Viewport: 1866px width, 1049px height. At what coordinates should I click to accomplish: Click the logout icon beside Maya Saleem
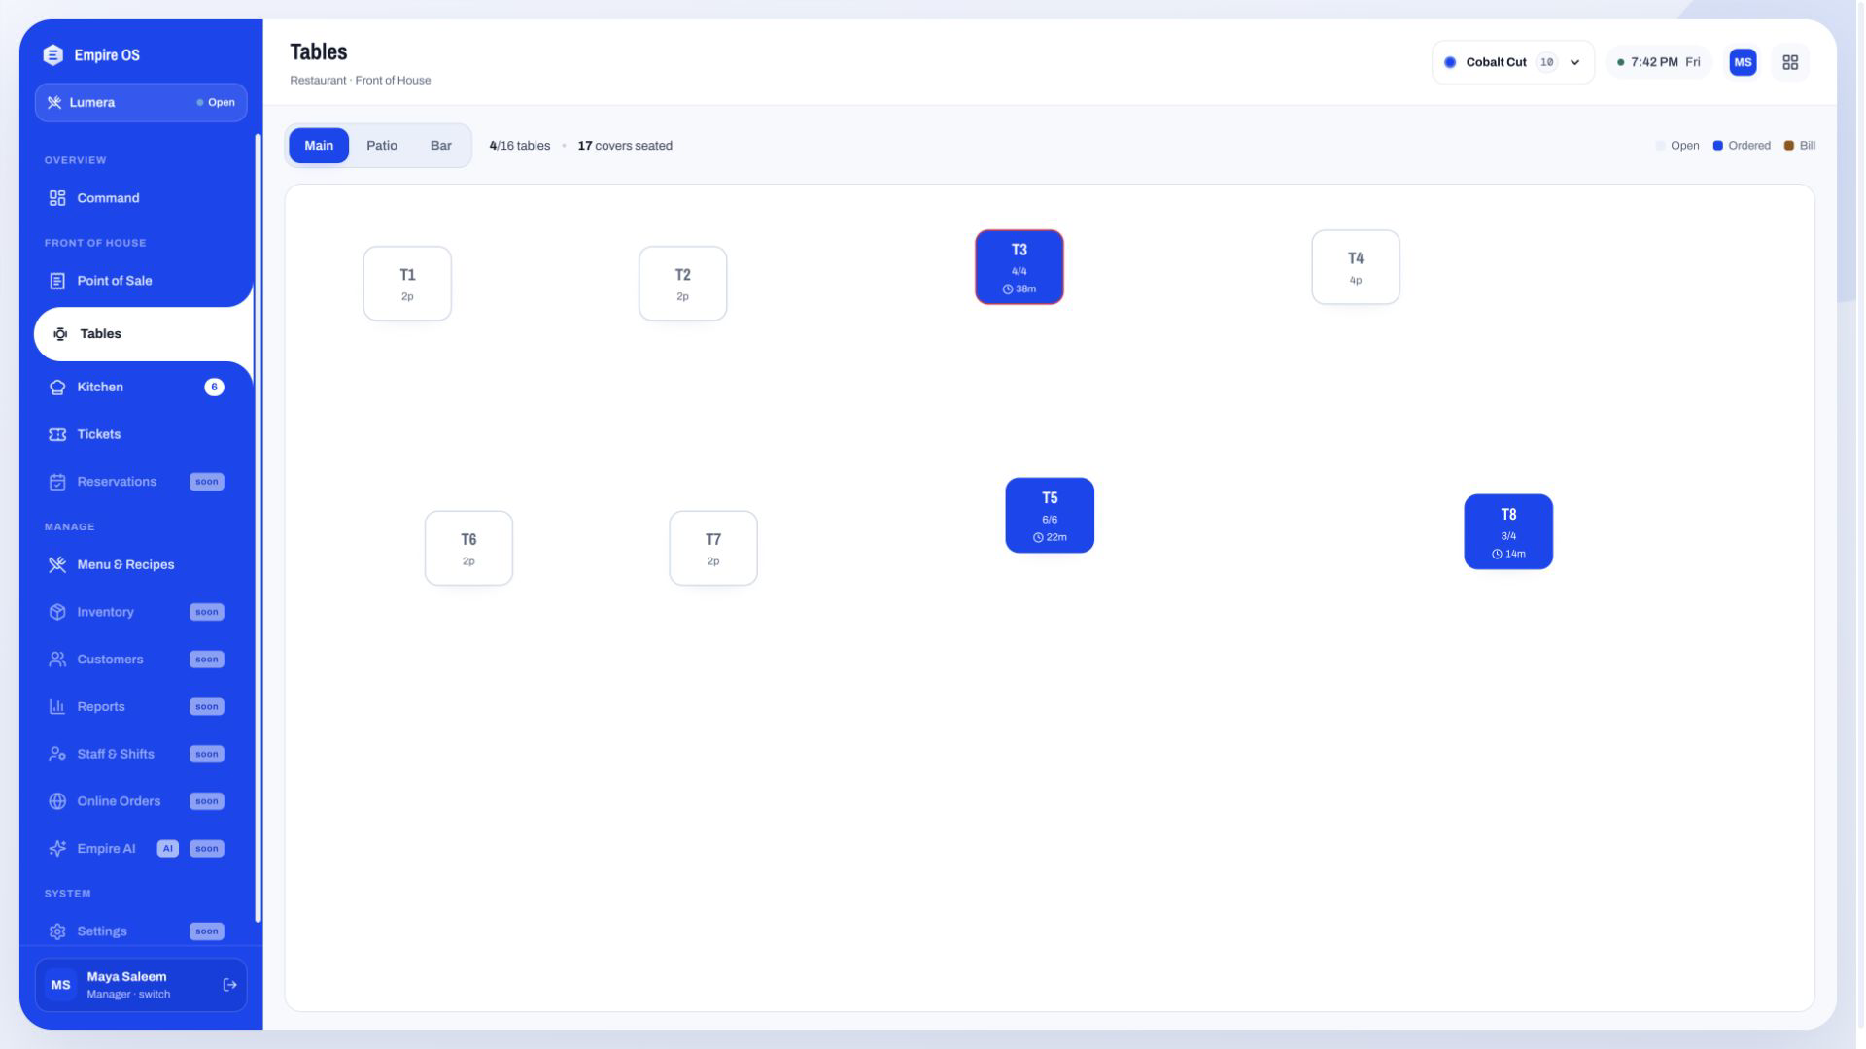pyautogui.click(x=230, y=985)
